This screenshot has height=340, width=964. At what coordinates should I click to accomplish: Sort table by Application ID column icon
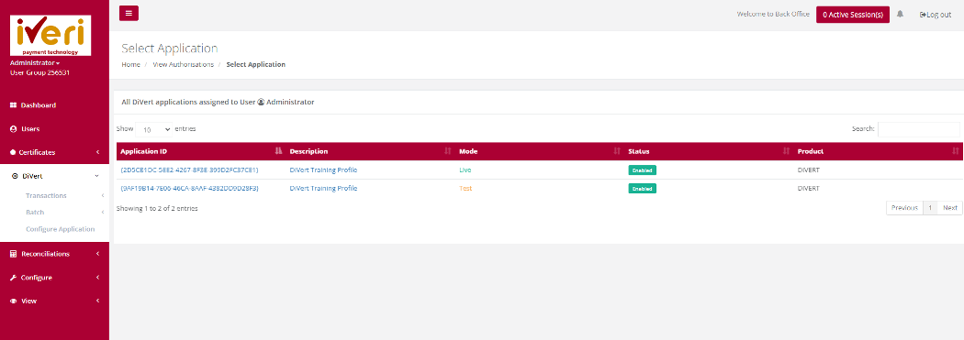tap(278, 151)
